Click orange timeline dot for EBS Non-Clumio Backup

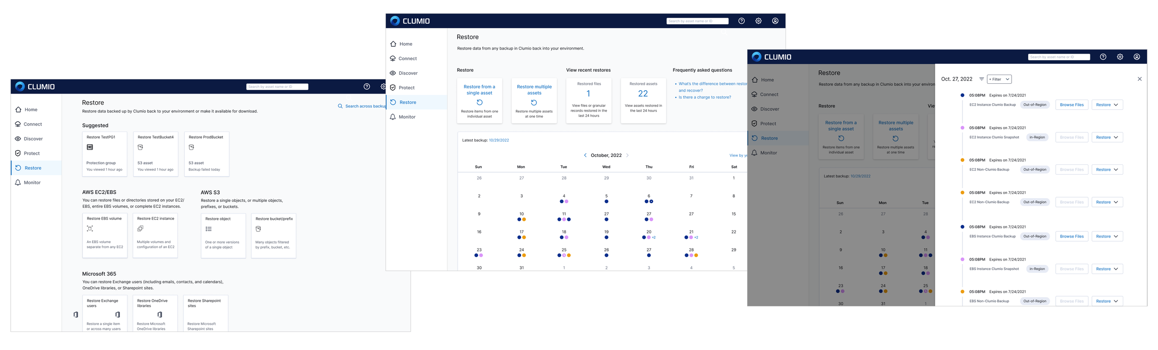point(962,292)
